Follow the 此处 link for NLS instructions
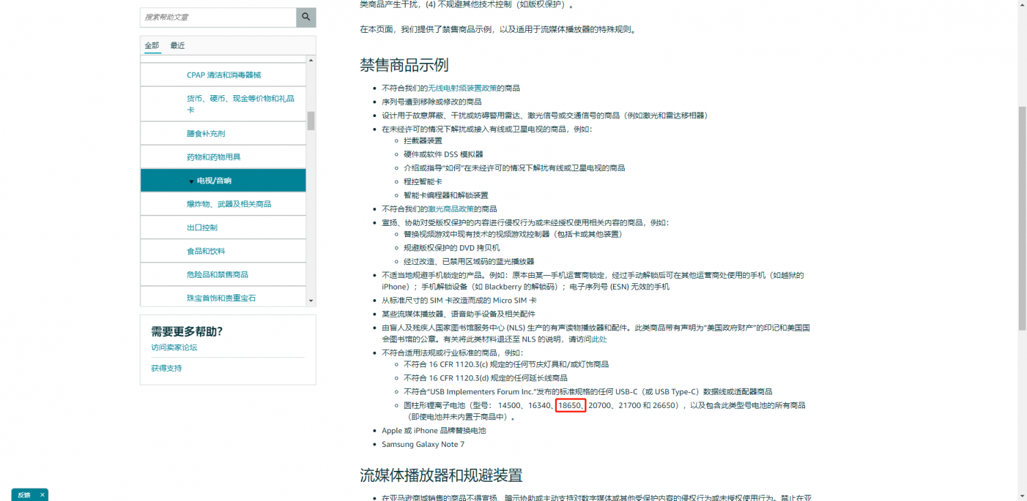Screen dimensions: 1027x501 [x=599, y=339]
